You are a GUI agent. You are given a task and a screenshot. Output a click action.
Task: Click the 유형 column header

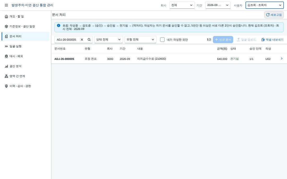tap(87, 49)
